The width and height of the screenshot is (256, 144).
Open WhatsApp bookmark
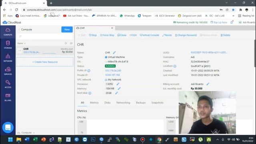point(128,16)
